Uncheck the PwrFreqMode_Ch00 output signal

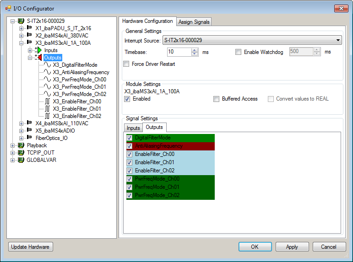[x=129, y=179]
